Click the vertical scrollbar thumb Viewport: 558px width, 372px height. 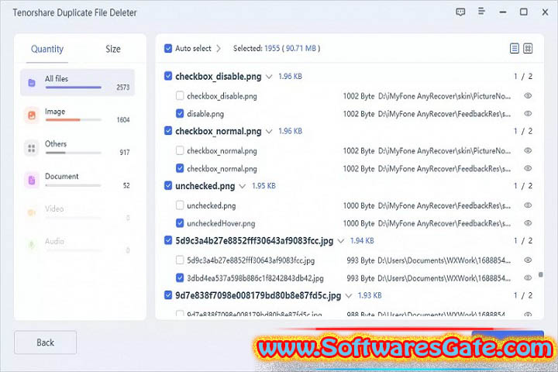pos(541,274)
